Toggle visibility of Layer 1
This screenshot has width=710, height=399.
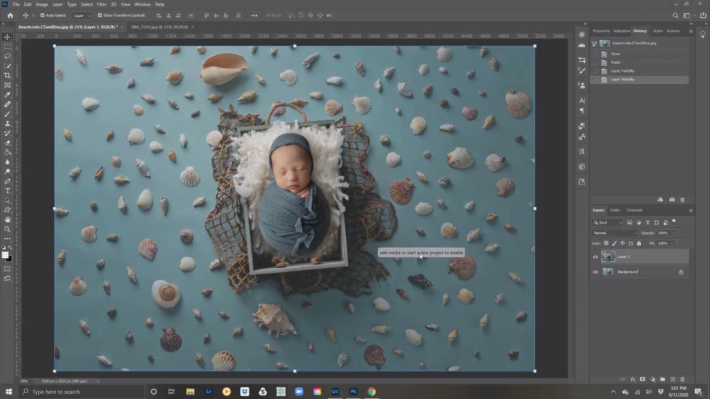pyautogui.click(x=596, y=257)
